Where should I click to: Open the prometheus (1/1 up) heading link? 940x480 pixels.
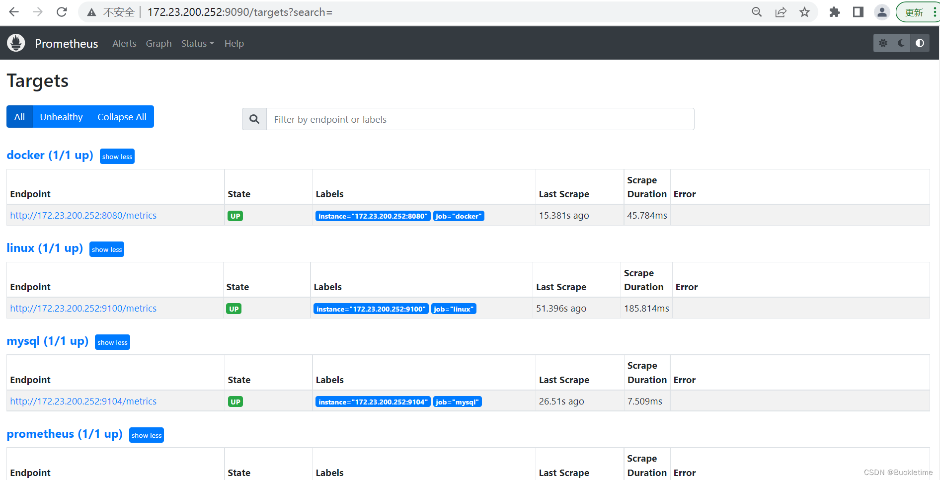click(65, 434)
